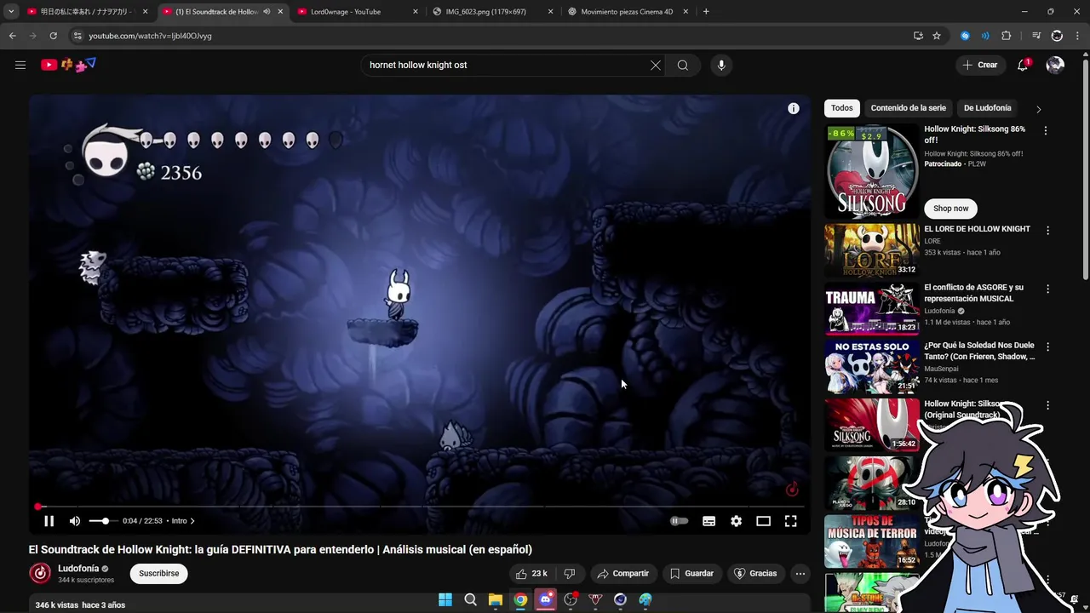Viewport: 1090px width, 613px height.
Task: Open the Ludofonía channel name link
Action: click(78, 569)
